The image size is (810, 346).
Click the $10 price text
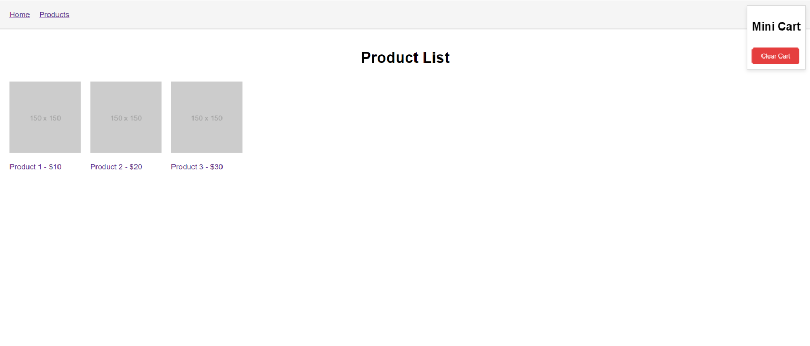[x=55, y=167]
